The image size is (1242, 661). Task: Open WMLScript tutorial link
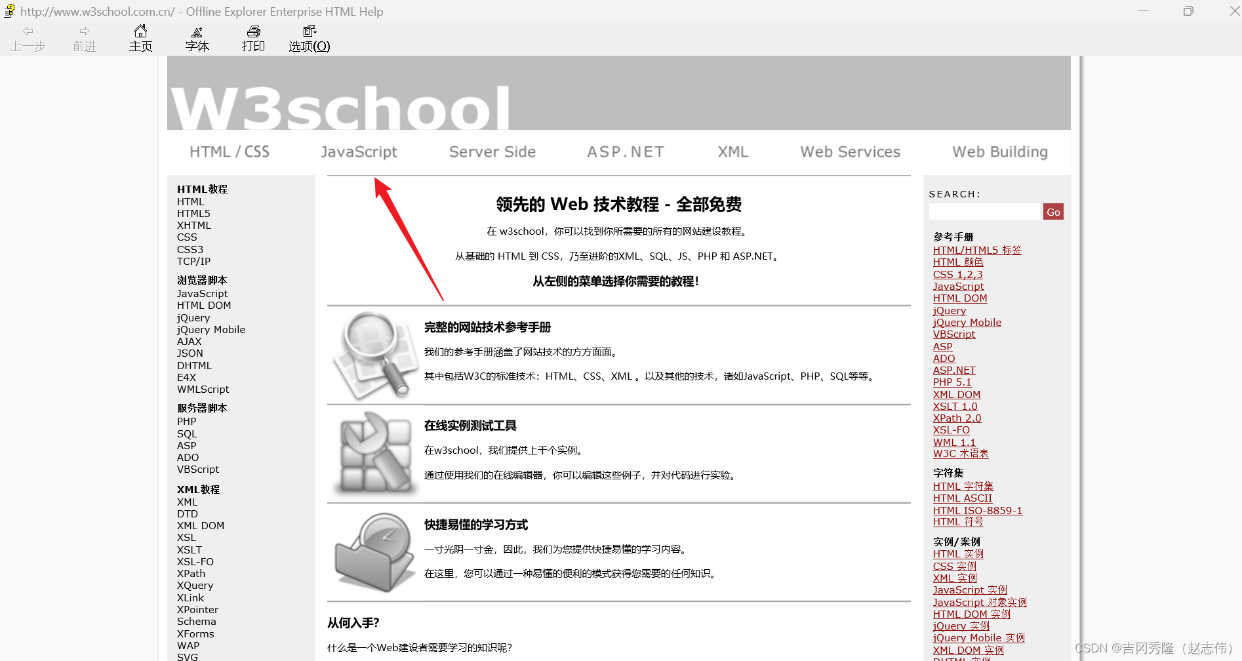click(x=203, y=390)
